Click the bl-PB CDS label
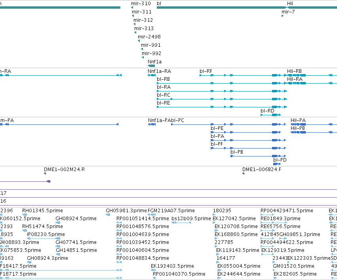The width and height of the screenshot is (337, 280). click(237, 152)
